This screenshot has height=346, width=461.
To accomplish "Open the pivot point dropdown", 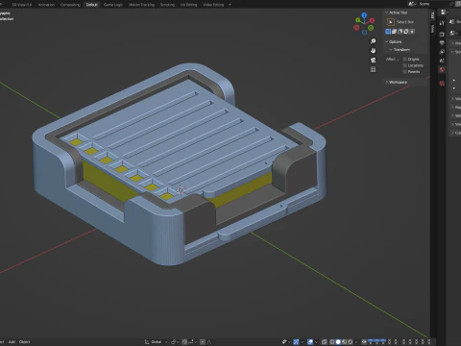I will pos(176,342).
